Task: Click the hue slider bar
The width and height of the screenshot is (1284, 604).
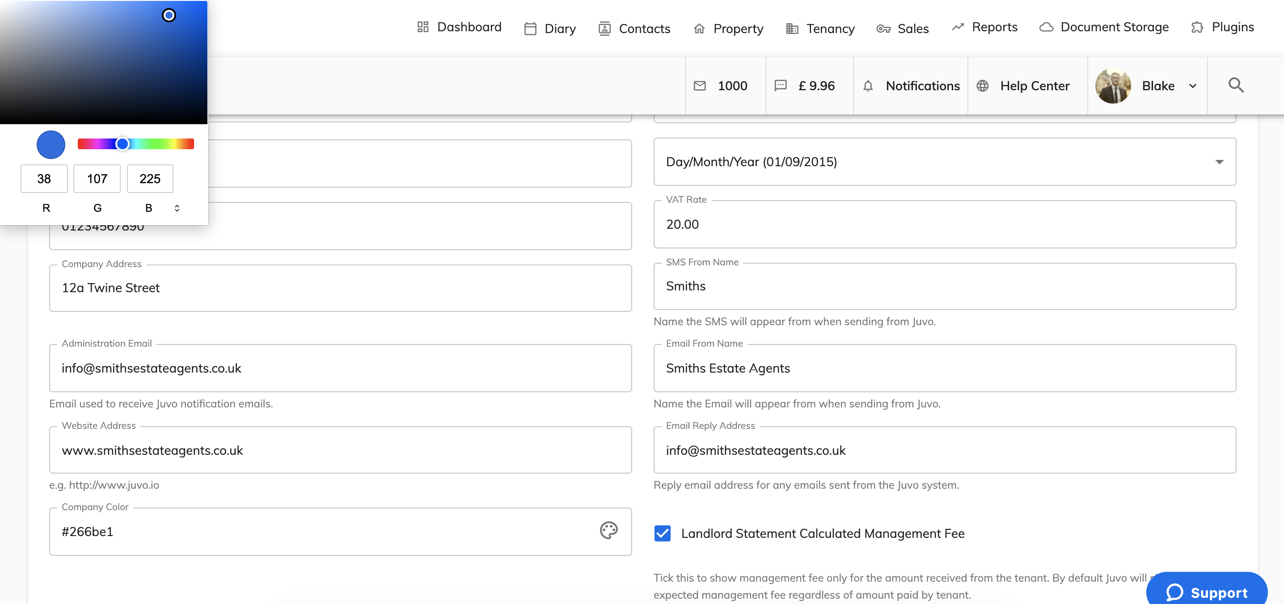Action: [x=135, y=144]
